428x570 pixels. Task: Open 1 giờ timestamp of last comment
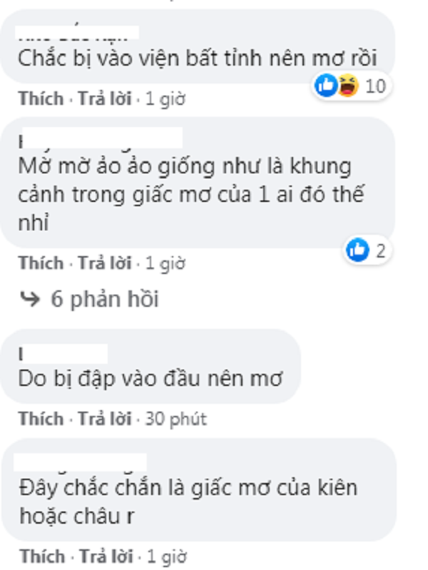[x=166, y=556]
